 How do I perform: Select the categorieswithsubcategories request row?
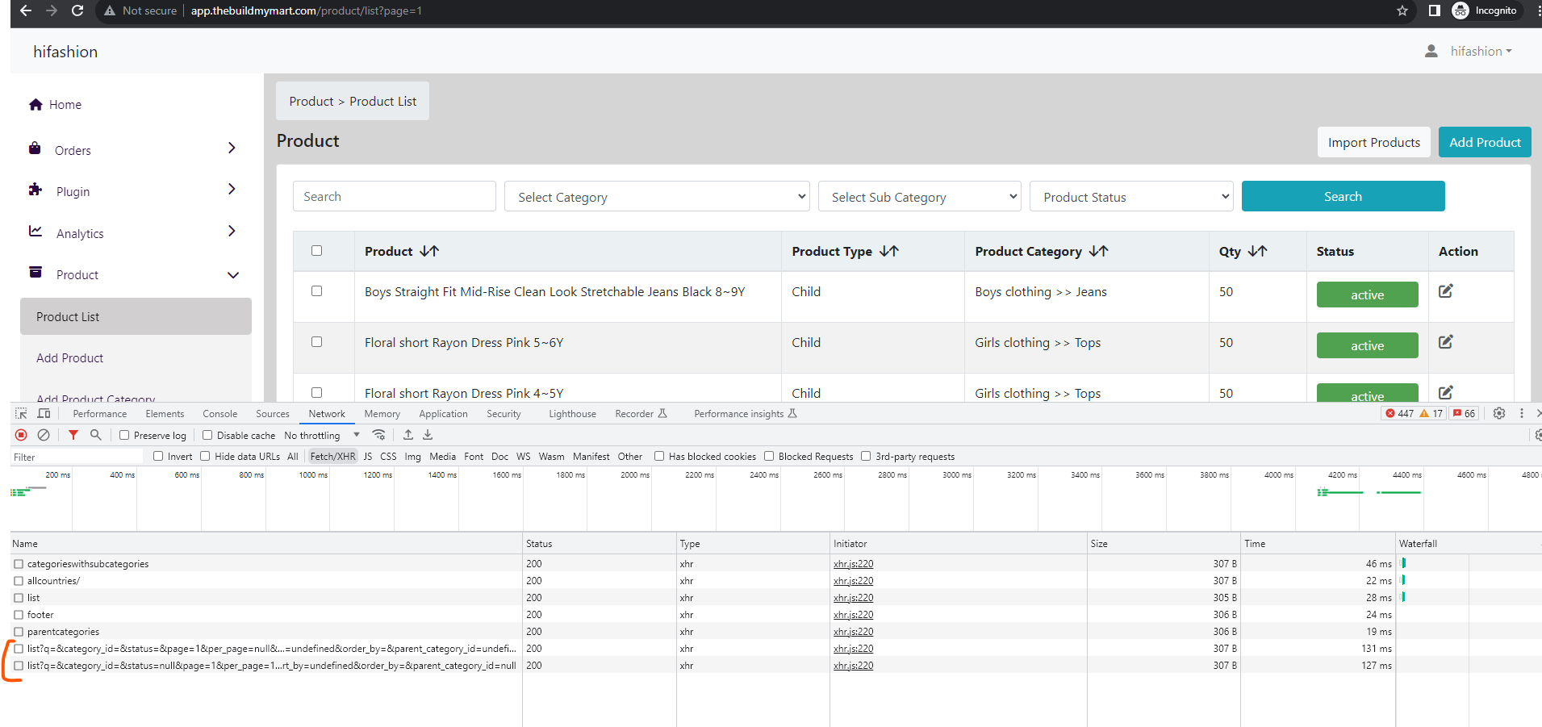click(x=266, y=563)
